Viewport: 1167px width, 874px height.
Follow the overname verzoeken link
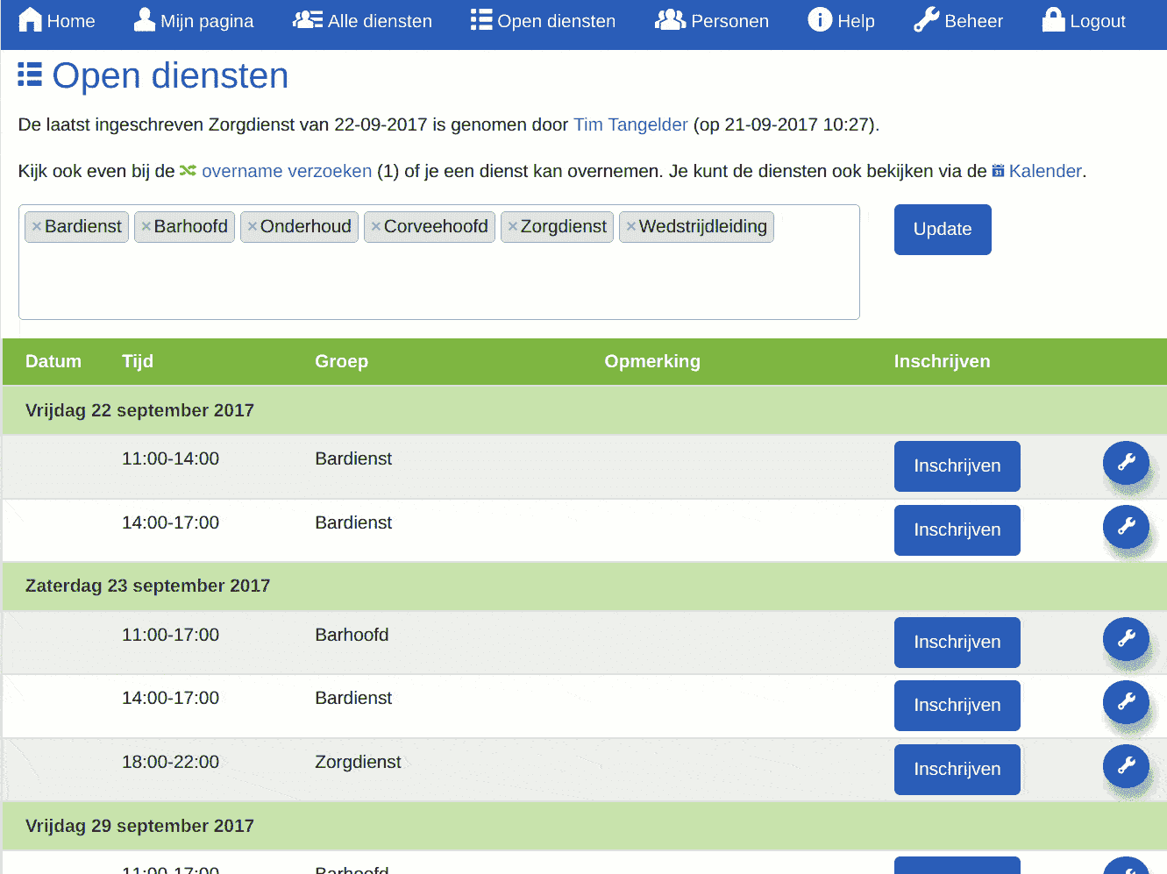[287, 171]
